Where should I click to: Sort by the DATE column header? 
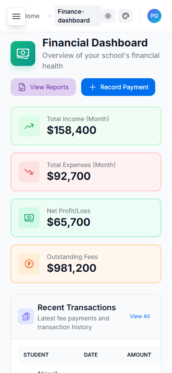(91, 355)
